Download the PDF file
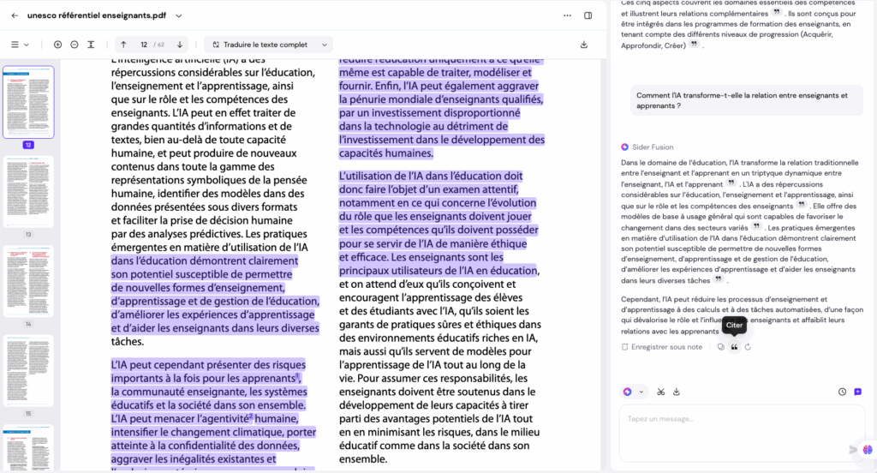The width and height of the screenshot is (877, 473). tap(584, 45)
